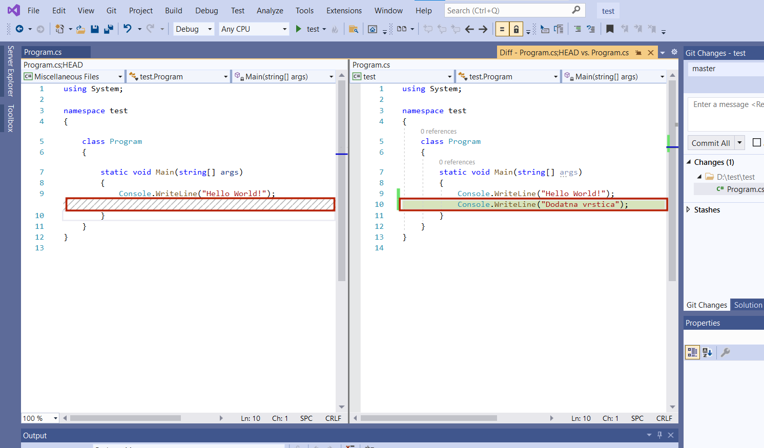Open the Build menu
This screenshot has height=448, width=764.
click(x=173, y=10)
